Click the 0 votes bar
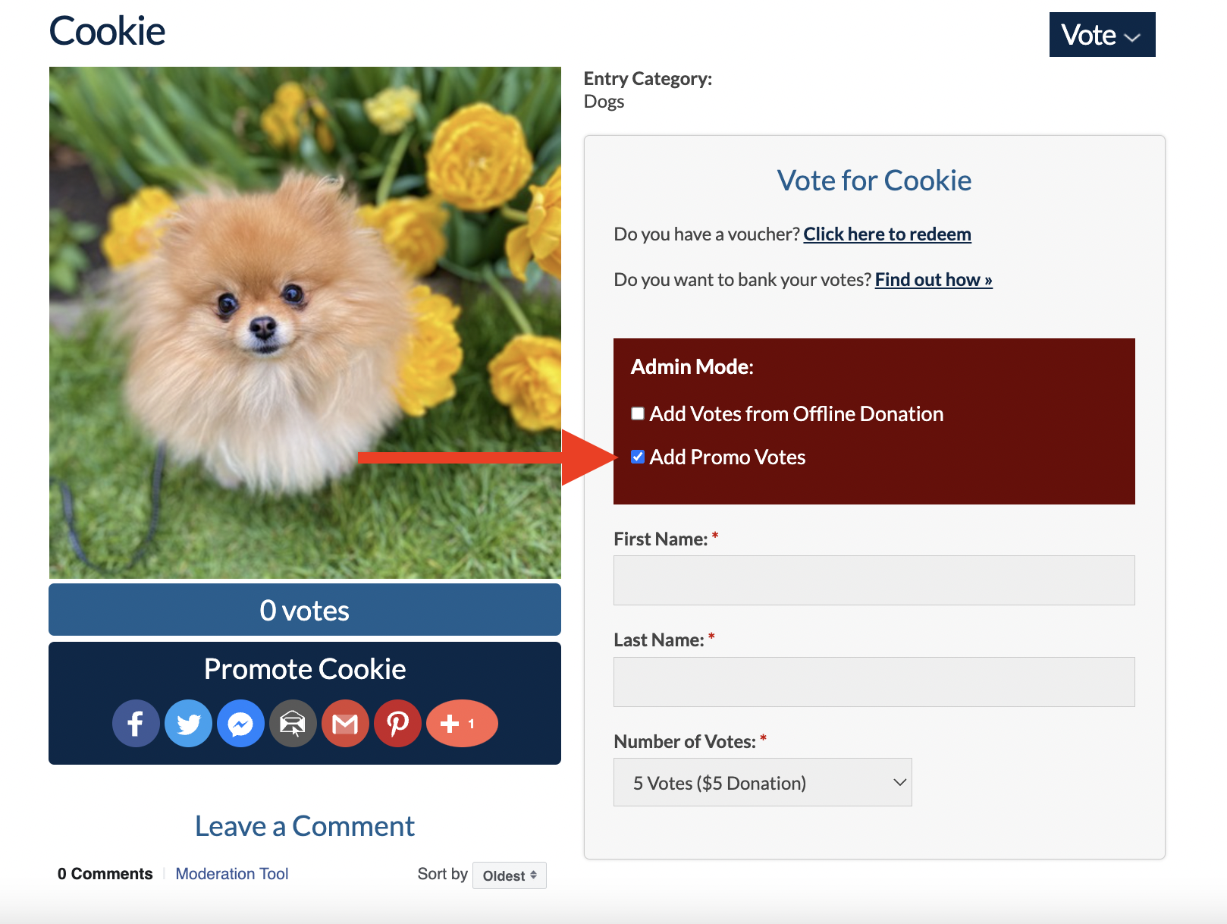 tap(305, 610)
